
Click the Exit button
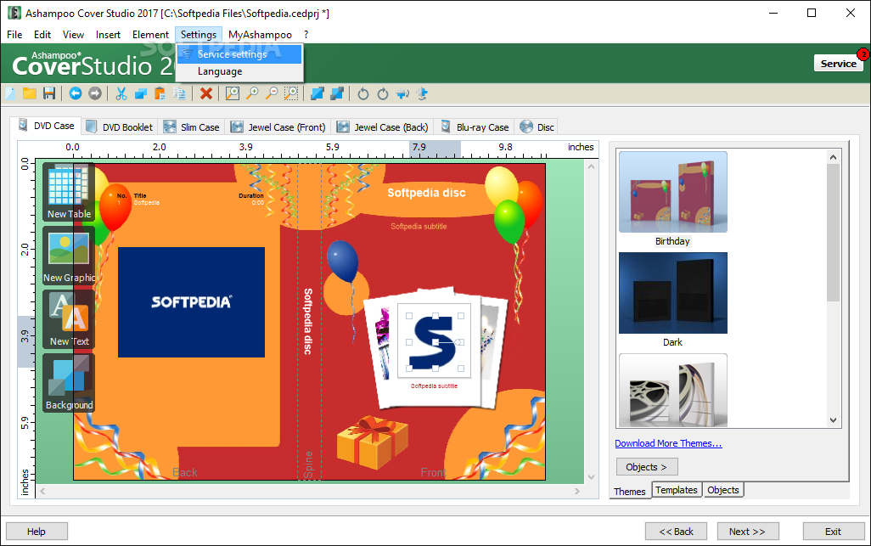pos(834,532)
